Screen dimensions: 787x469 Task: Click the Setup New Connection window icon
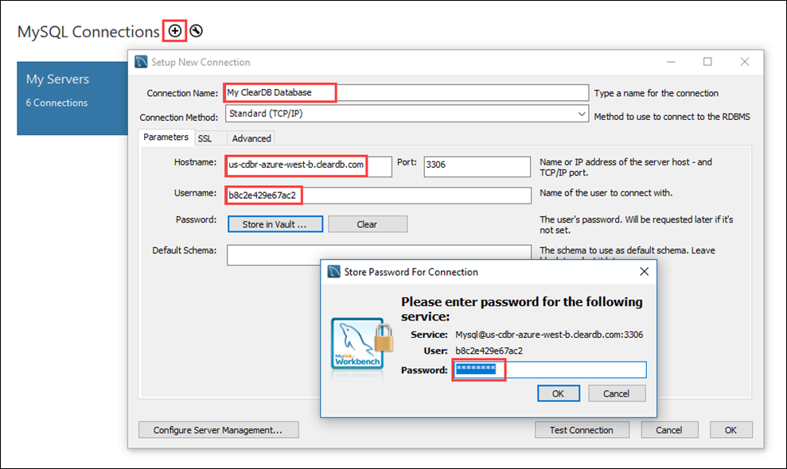141,62
